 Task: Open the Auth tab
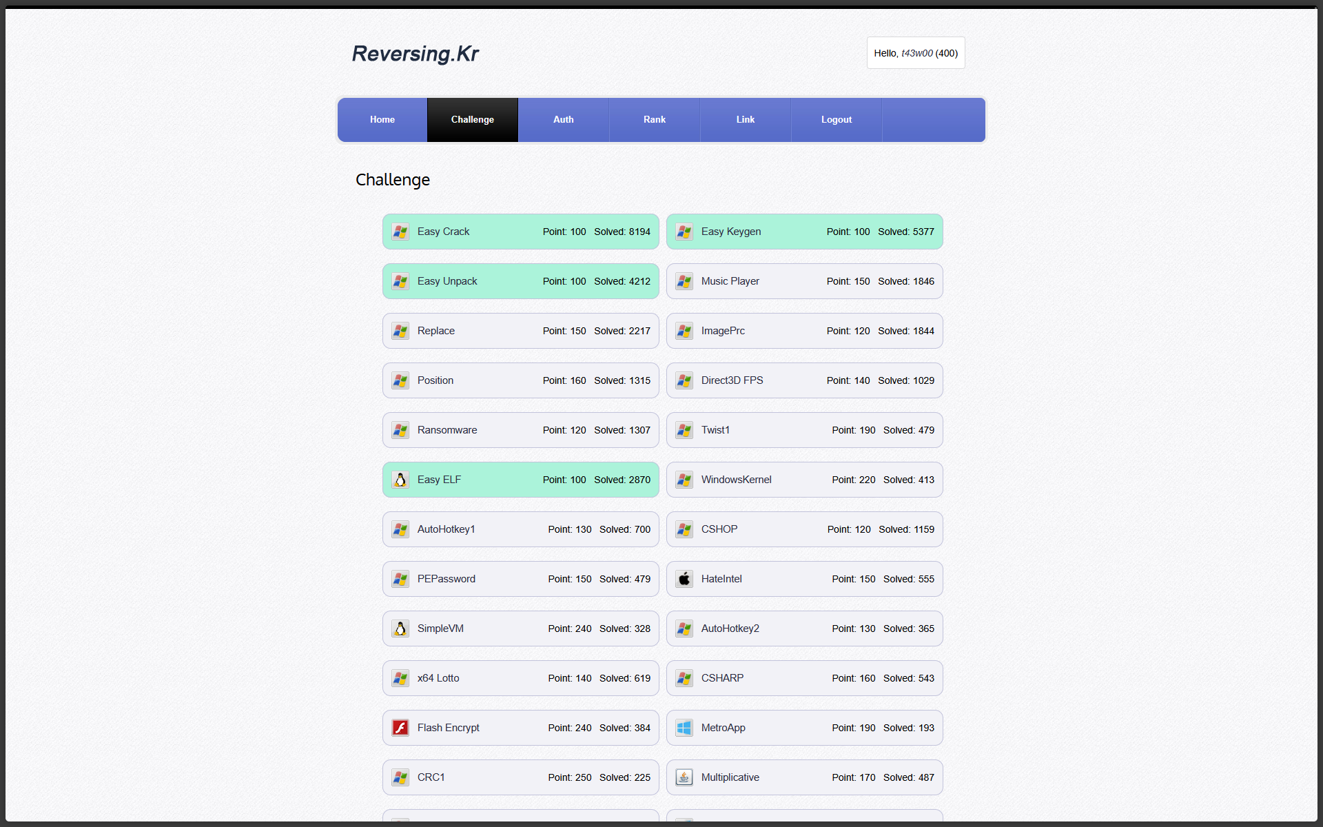(x=564, y=120)
